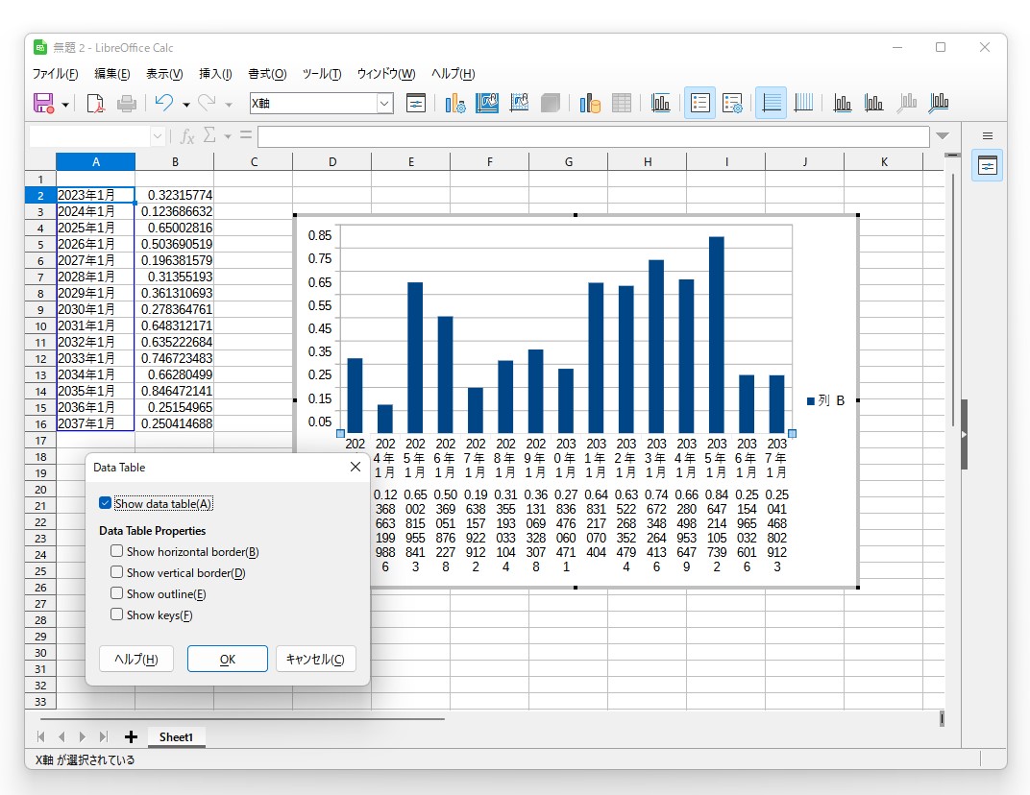This screenshot has height=795, width=1030.
Task: Open the Chart Type icon
Action: (454, 103)
